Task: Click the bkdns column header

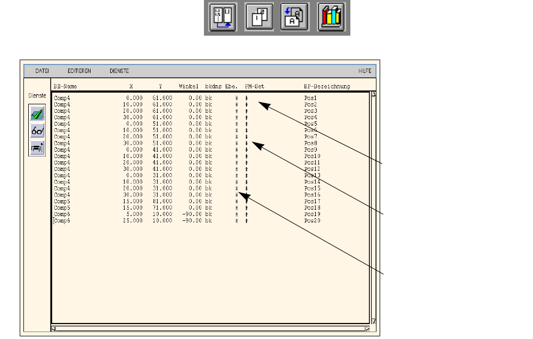Action: [x=214, y=86]
